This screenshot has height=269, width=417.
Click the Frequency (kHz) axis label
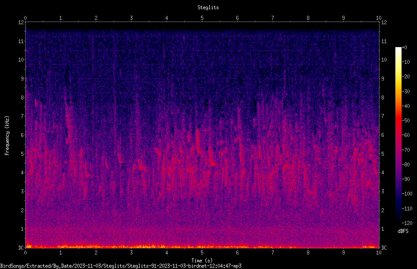(x=7, y=136)
